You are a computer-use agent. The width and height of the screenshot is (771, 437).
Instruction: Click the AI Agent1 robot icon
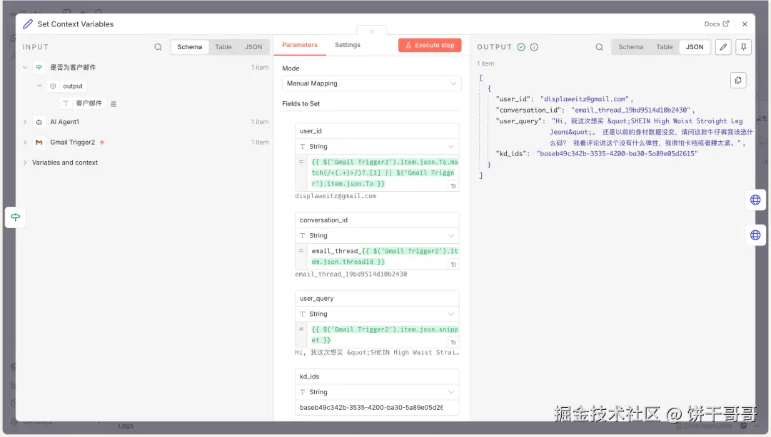coord(39,122)
